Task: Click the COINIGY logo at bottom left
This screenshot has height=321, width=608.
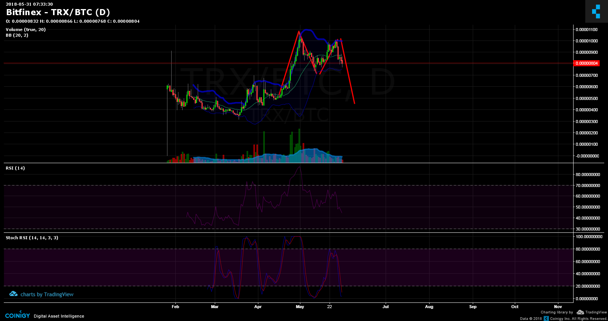Action: tap(17, 315)
